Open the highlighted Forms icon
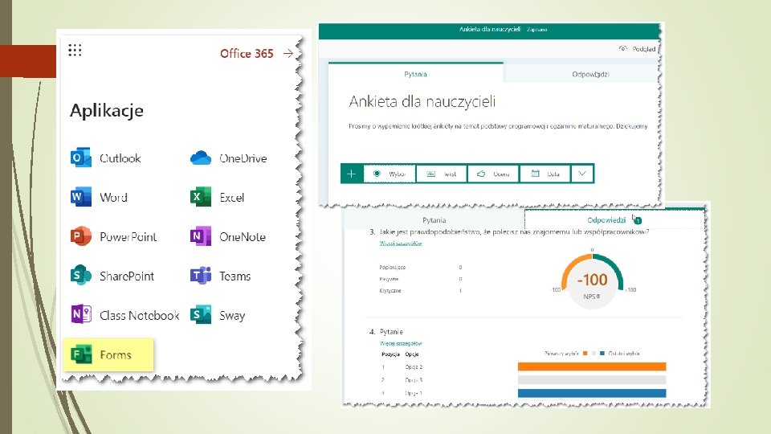 81,354
